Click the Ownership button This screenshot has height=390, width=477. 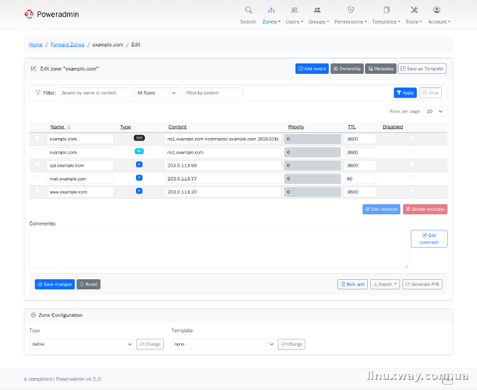(347, 68)
